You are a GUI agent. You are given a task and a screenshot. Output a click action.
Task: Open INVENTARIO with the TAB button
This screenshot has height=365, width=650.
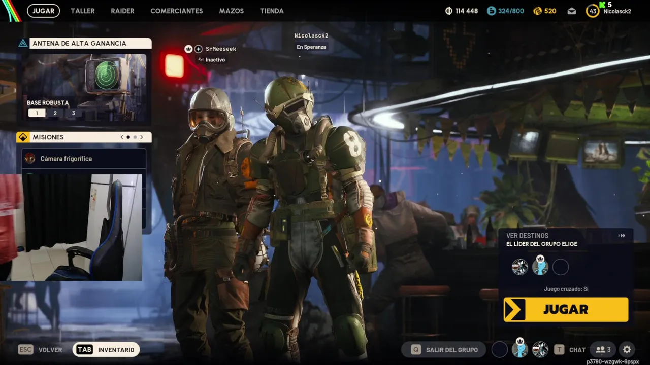point(106,350)
